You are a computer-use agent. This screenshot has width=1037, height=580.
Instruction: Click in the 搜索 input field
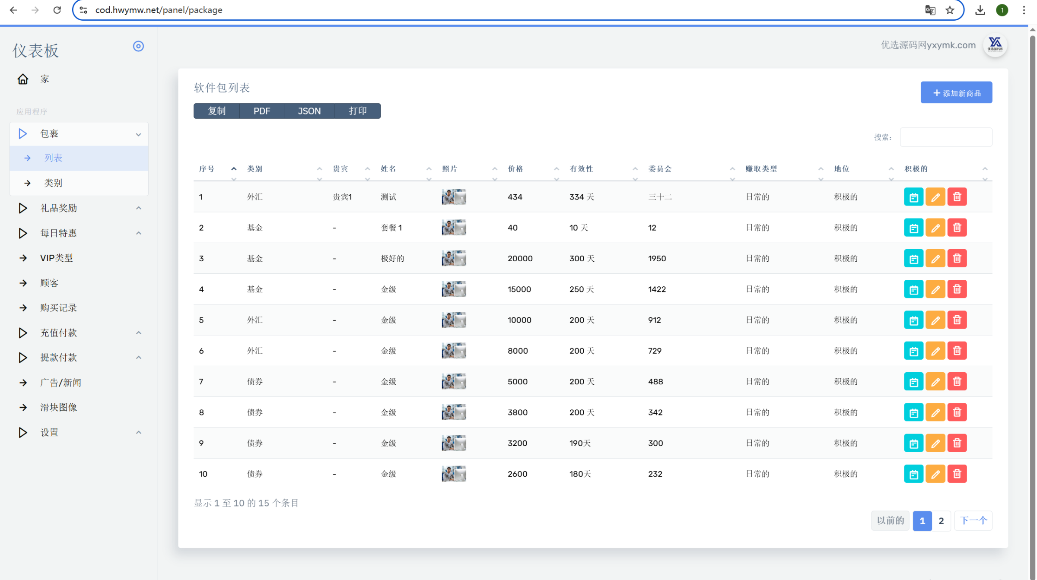[945, 137]
